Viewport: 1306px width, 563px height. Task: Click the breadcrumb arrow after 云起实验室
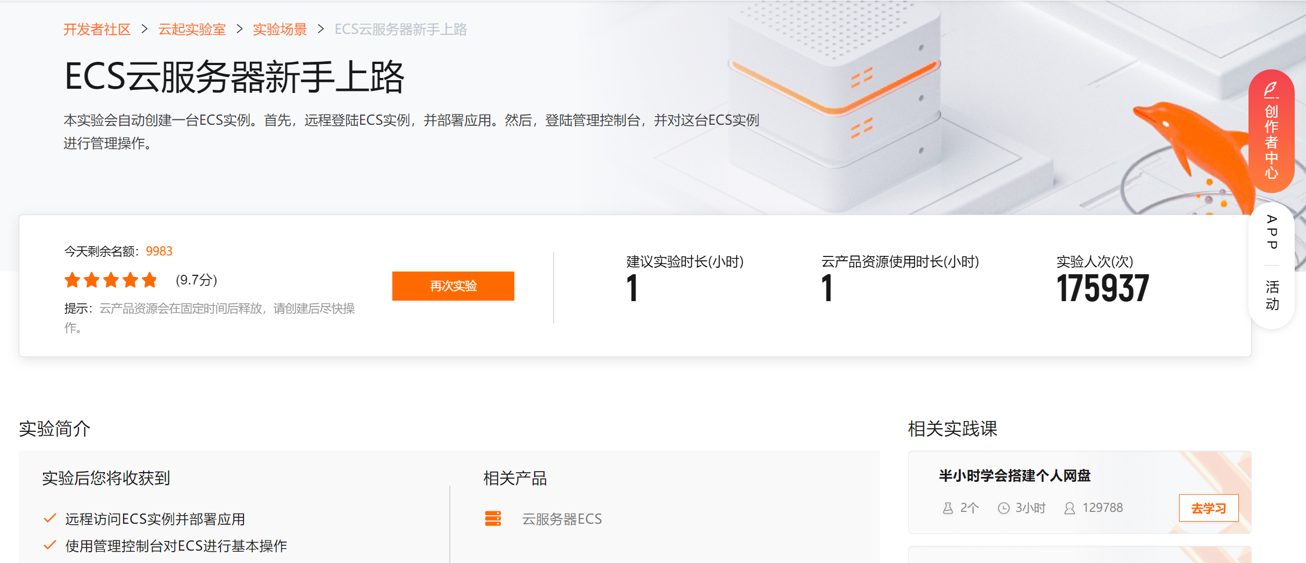[x=239, y=29]
